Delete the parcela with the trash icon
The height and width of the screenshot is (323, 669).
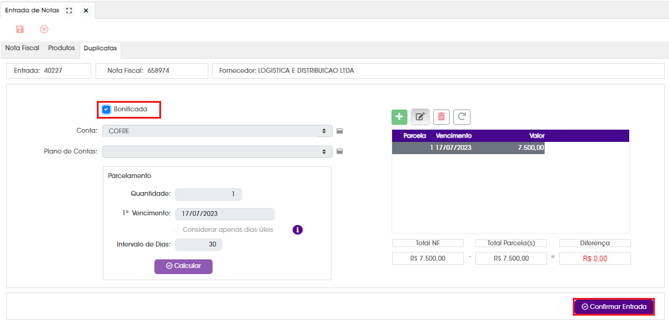(x=441, y=116)
